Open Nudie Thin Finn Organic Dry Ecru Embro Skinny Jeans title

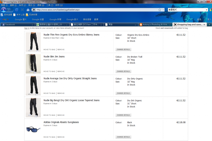pos(72,35)
